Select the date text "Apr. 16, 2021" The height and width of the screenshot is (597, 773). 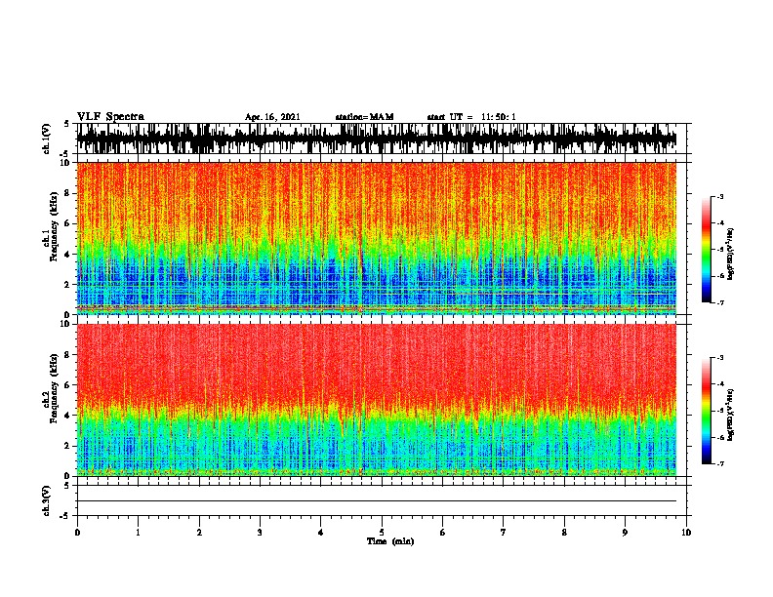tap(272, 117)
